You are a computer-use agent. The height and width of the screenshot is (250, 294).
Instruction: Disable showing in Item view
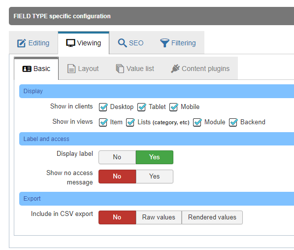pyautogui.click(x=103, y=122)
